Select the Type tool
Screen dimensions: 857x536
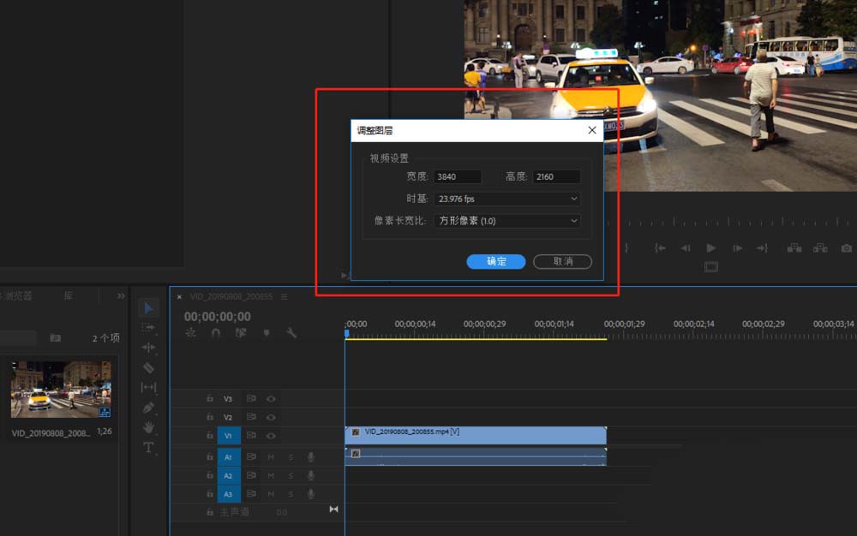148,445
